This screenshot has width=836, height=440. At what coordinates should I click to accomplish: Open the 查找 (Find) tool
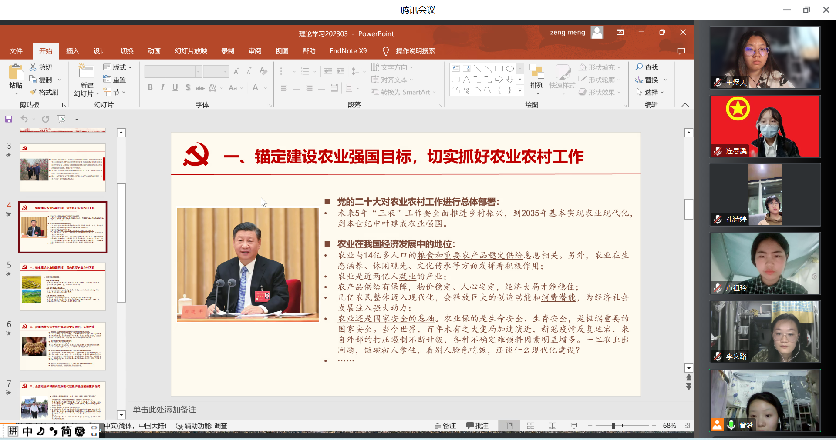(x=647, y=67)
